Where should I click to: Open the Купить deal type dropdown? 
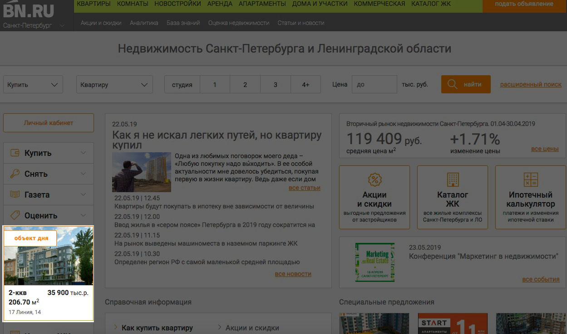pyautogui.click(x=33, y=85)
